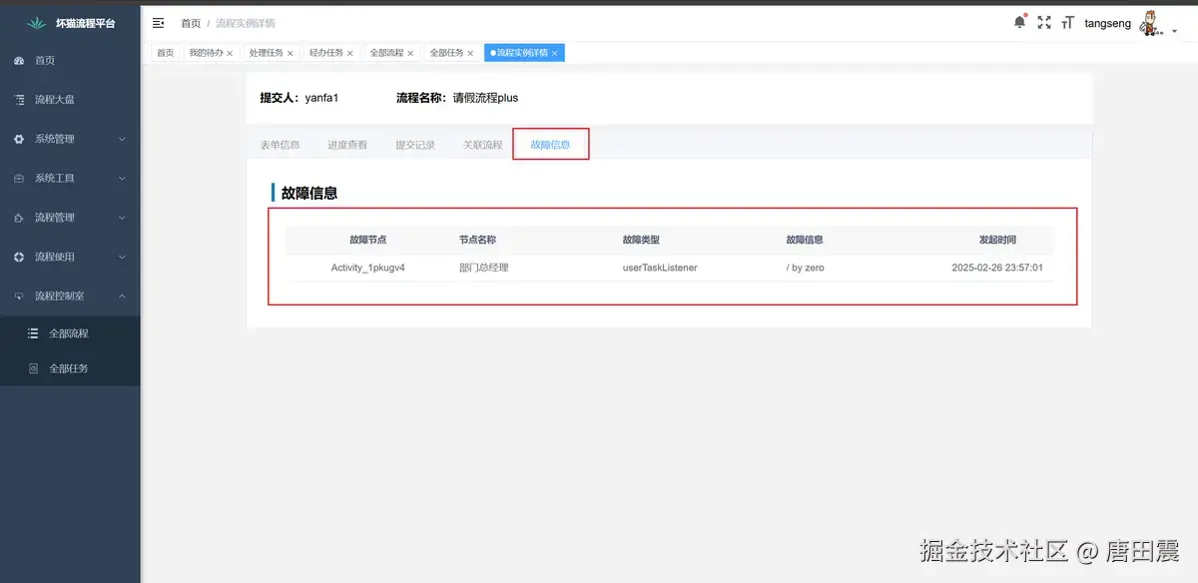Click the 系统工具 toolbox icon
This screenshot has width=1198, height=583.
19,179
